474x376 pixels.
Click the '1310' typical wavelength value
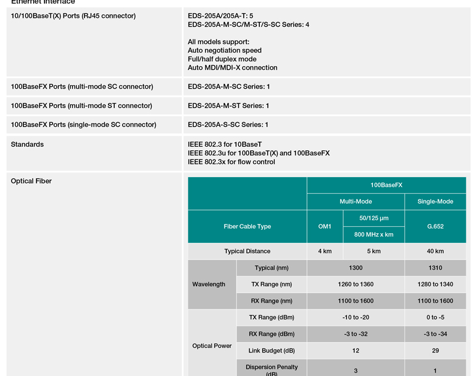[x=435, y=267]
